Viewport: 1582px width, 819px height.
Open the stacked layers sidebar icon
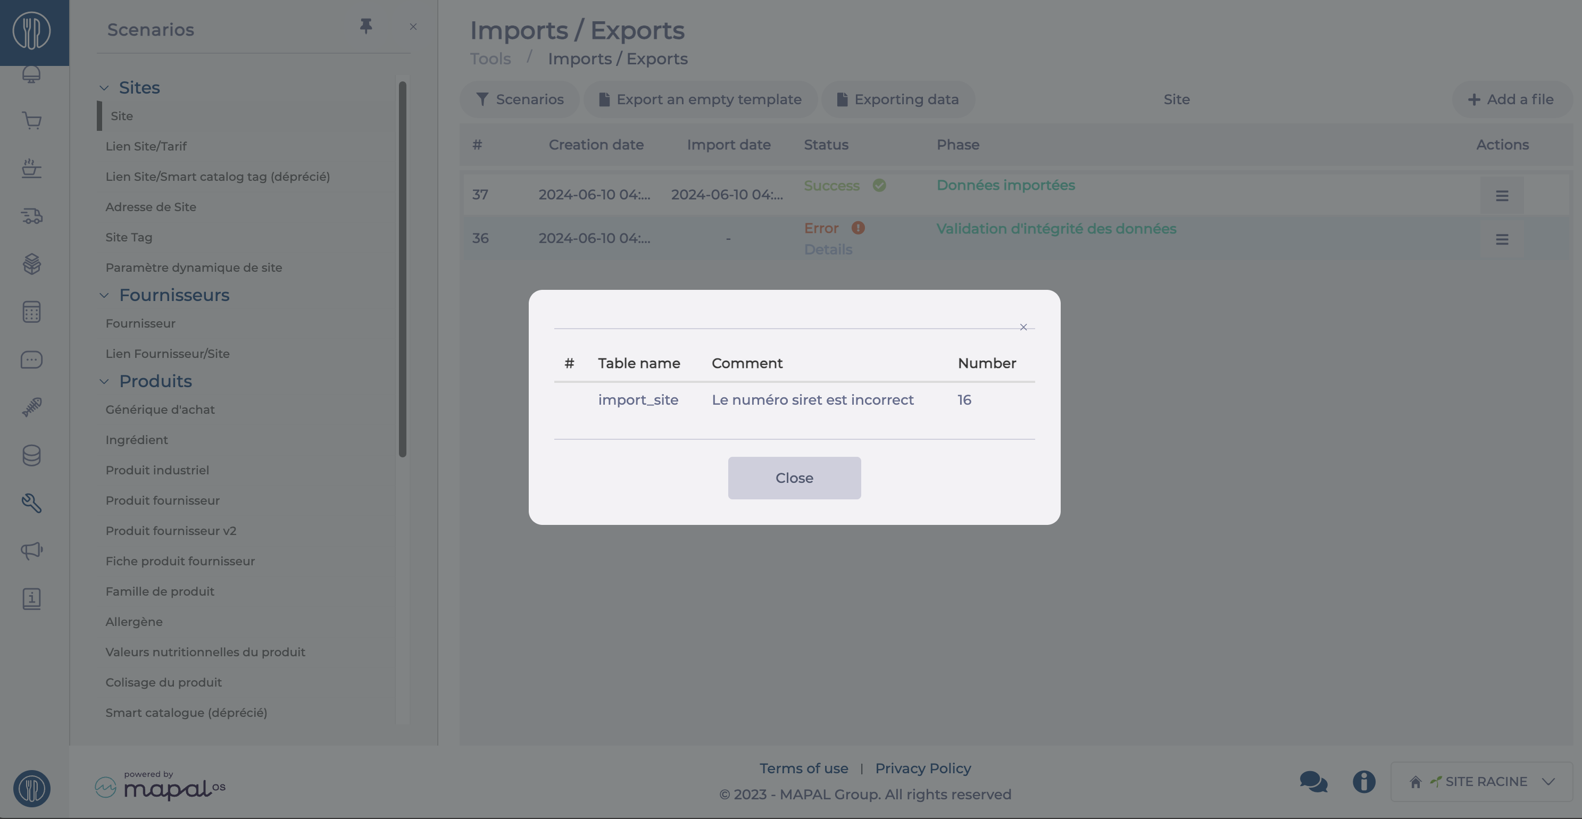(31, 264)
